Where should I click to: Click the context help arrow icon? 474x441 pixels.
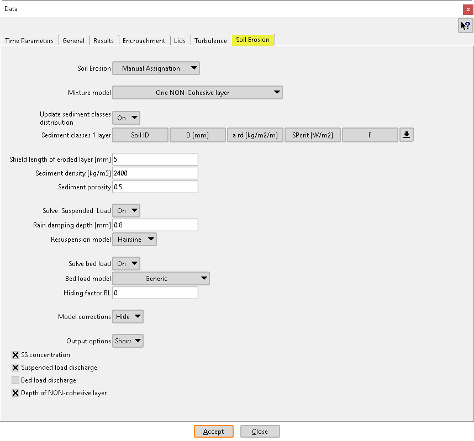pos(465,25)
